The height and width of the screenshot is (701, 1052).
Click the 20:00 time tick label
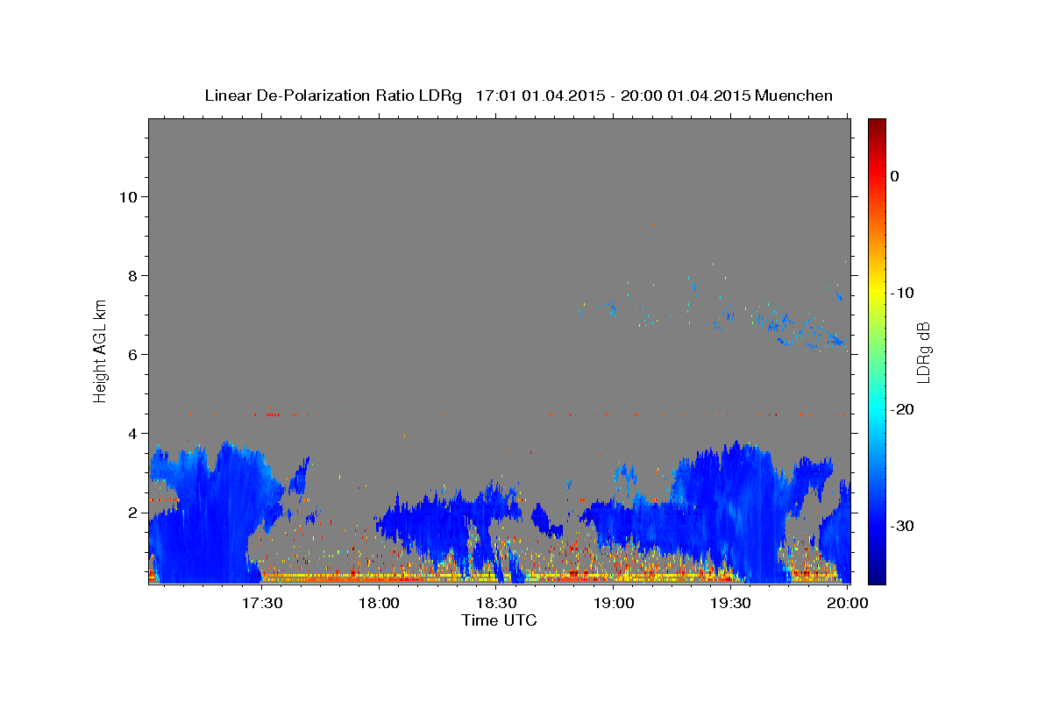(x=849, y=603)
